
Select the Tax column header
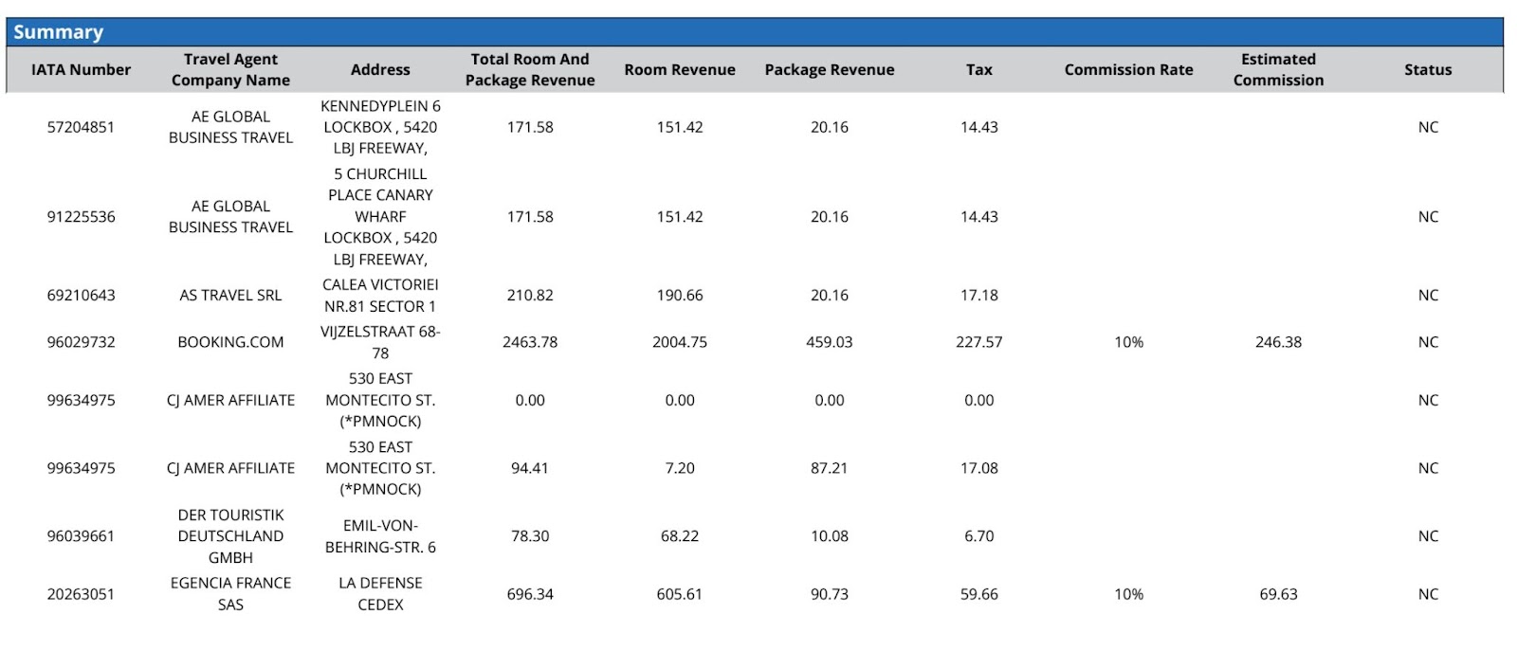[x=979, y=69]
